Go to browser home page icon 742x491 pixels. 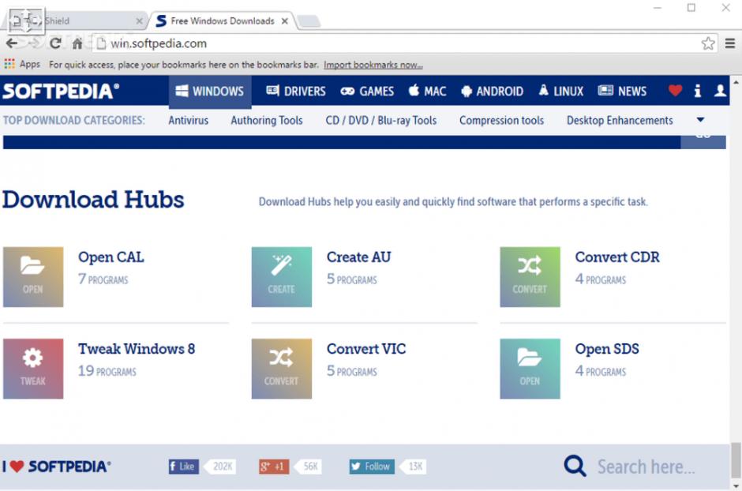pos(77,43)
